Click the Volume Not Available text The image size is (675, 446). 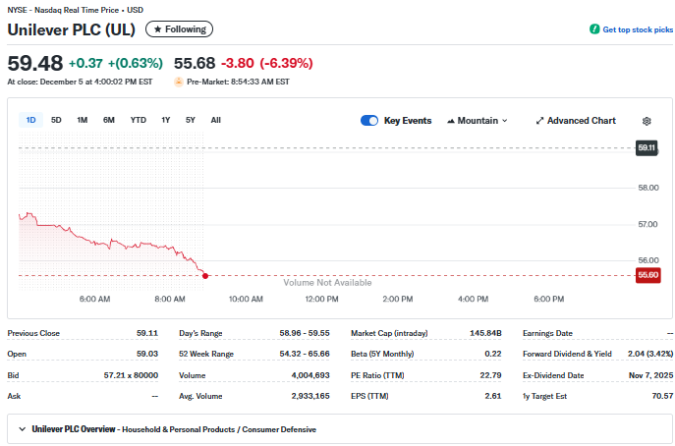click(x=327, y=283)
